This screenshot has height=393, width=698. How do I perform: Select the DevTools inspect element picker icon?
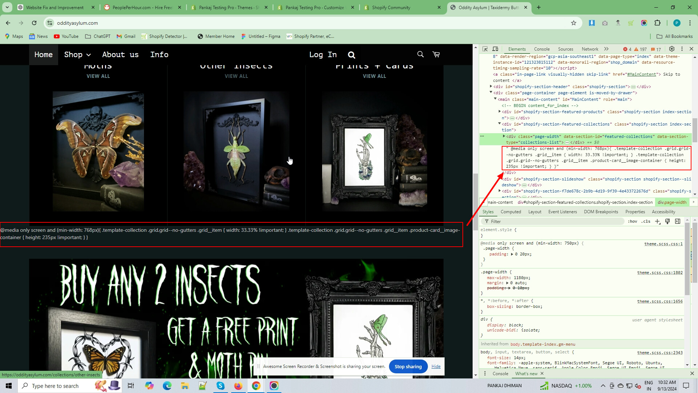pyautogui.click(x=485, y=49)
